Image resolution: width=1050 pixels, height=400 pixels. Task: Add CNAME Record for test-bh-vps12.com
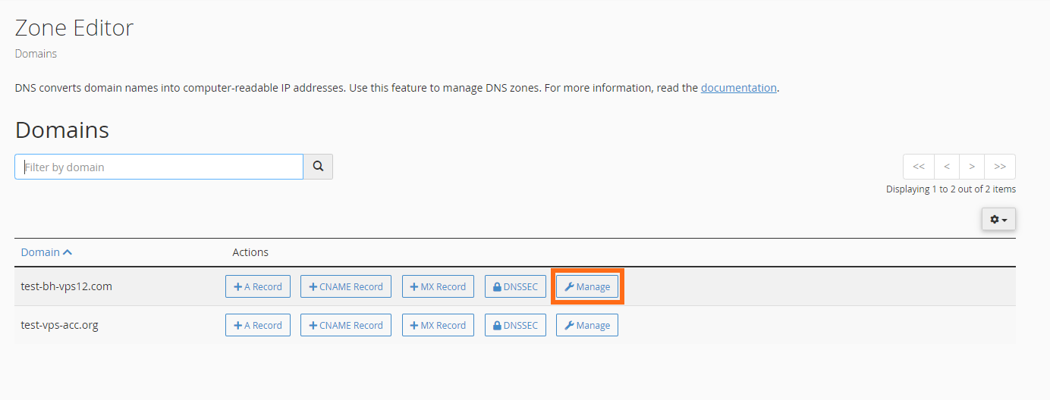coord(346,286)
